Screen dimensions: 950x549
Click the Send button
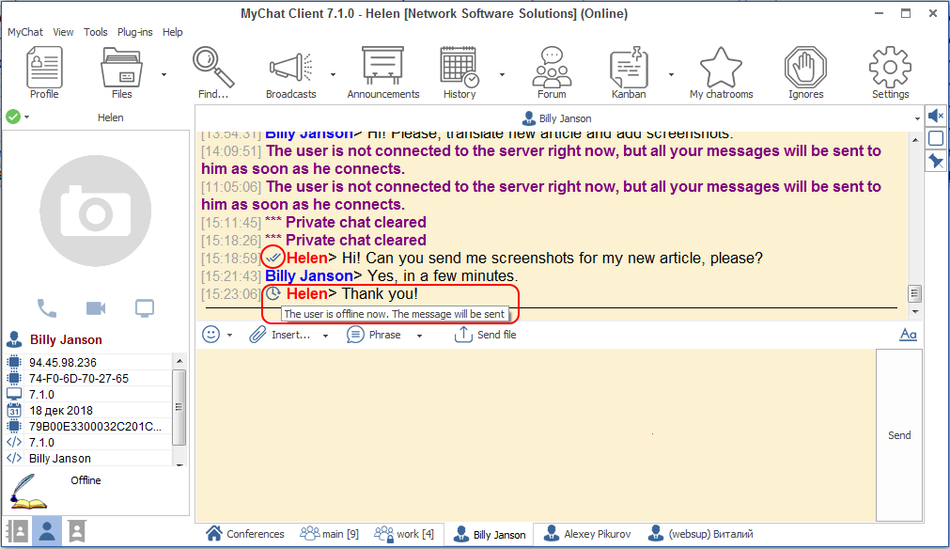pyautogui.click(x=899, y=435)
